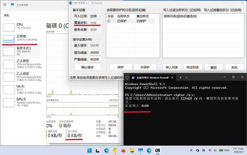Select the 記憶體 memory performance entry

tap(22, 39)
